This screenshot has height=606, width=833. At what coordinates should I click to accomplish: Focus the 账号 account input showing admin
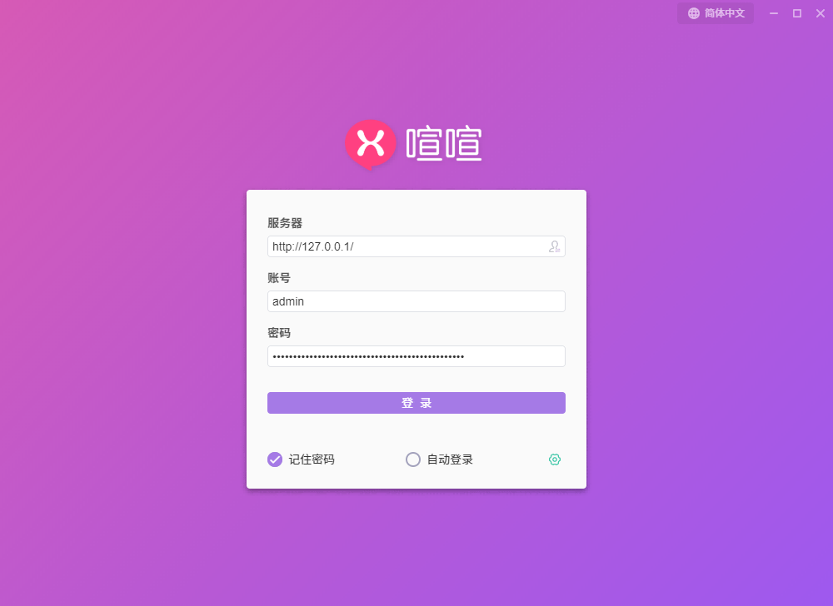(x=416, y=301)
